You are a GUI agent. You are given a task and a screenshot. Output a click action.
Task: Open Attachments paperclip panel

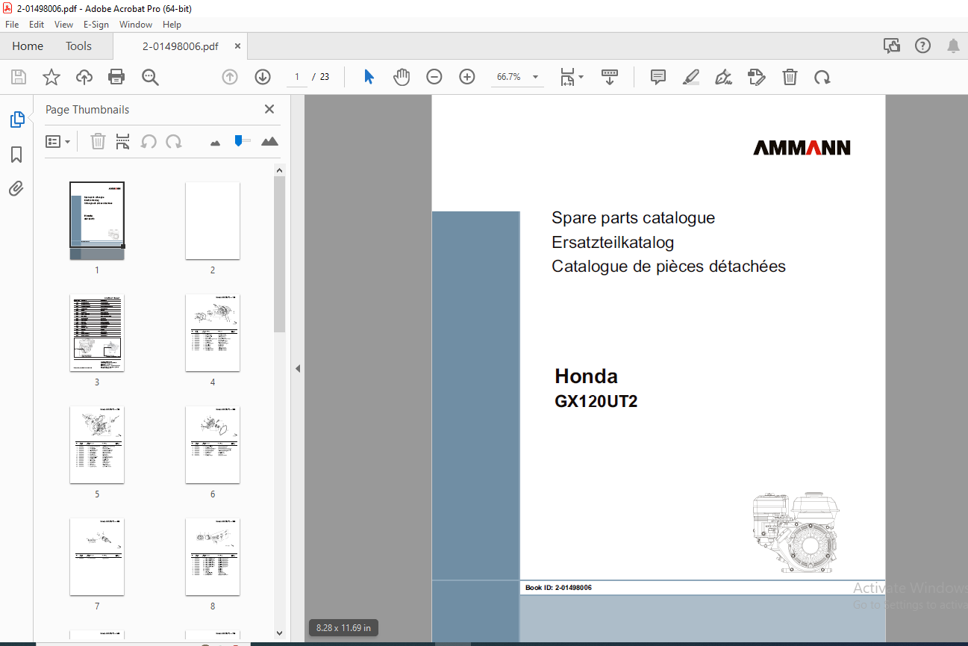pos(16,188)
